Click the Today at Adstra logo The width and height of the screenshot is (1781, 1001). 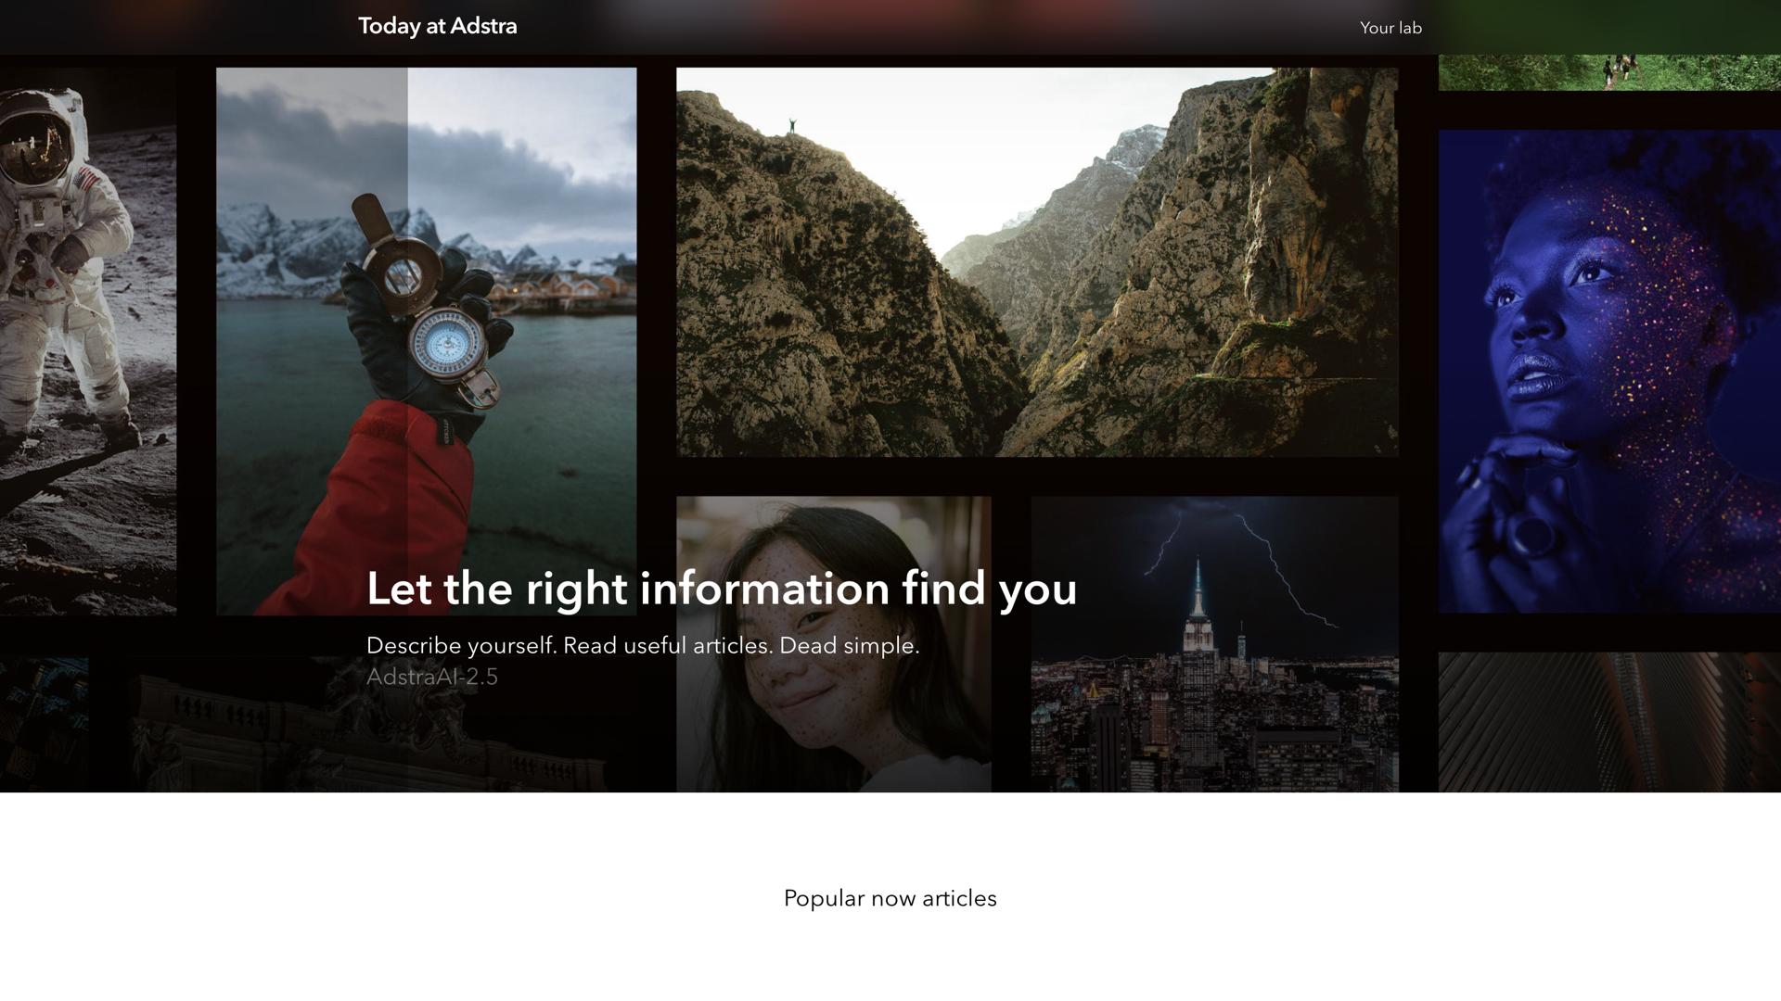437,26
